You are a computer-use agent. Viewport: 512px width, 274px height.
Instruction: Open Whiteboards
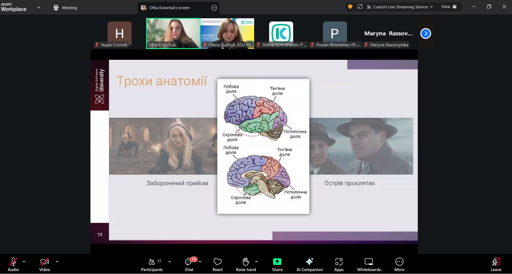[369, 265]
